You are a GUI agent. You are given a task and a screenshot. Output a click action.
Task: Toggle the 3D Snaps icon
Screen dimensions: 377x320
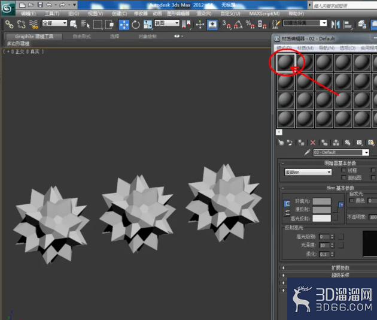226,25
